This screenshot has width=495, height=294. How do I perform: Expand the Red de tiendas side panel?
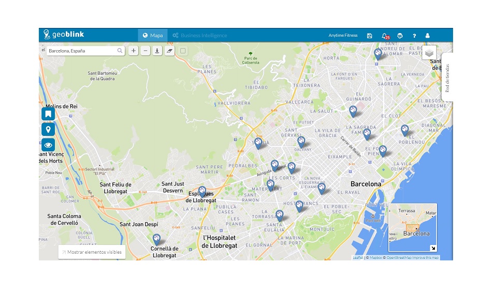447,78
